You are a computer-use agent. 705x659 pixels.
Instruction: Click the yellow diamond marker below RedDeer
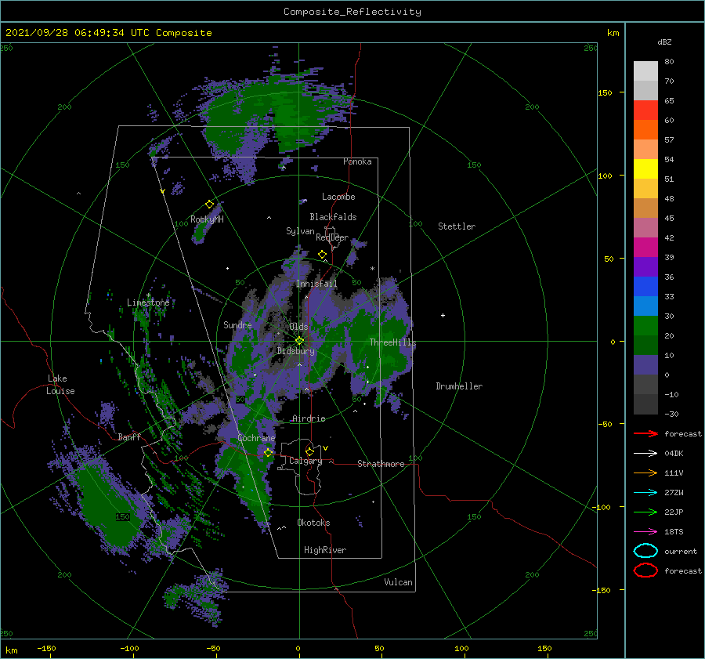click(x=323, y=255)
